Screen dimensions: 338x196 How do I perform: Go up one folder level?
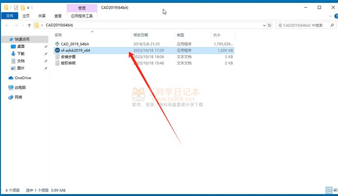pyautogui.click(x=29, y=26)
